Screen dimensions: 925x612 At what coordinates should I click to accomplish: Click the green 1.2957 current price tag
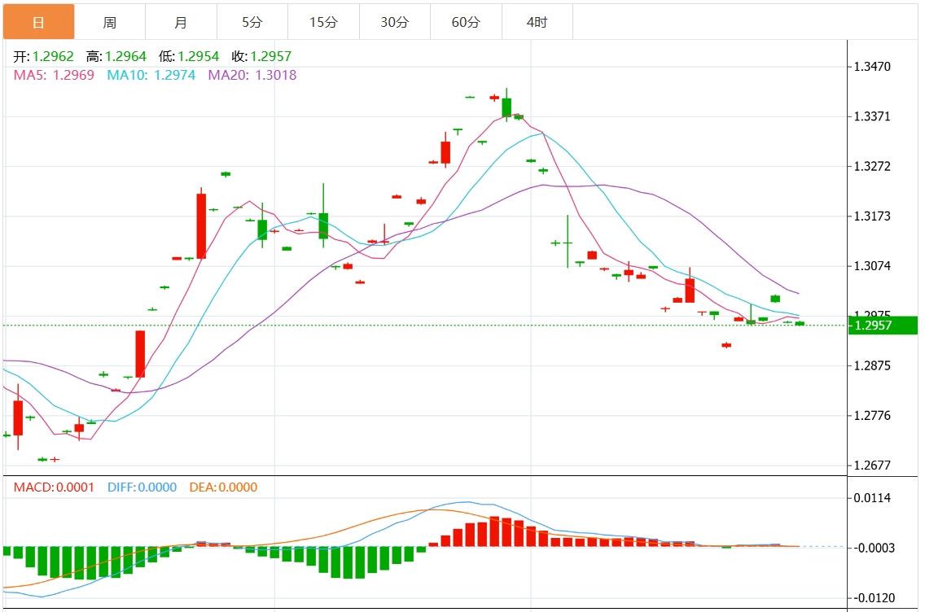[x=883, y=326]
